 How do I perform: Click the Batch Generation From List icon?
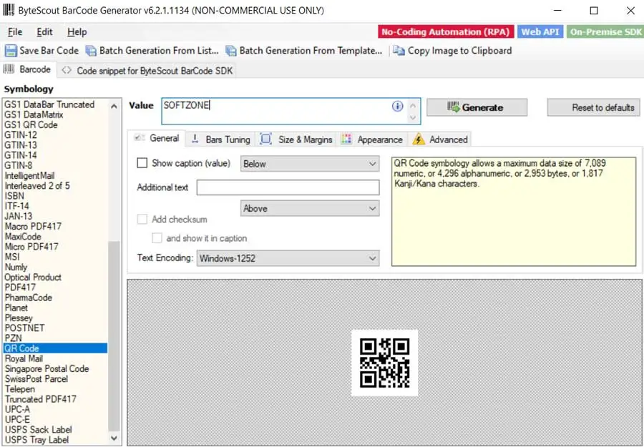point(91,51)
